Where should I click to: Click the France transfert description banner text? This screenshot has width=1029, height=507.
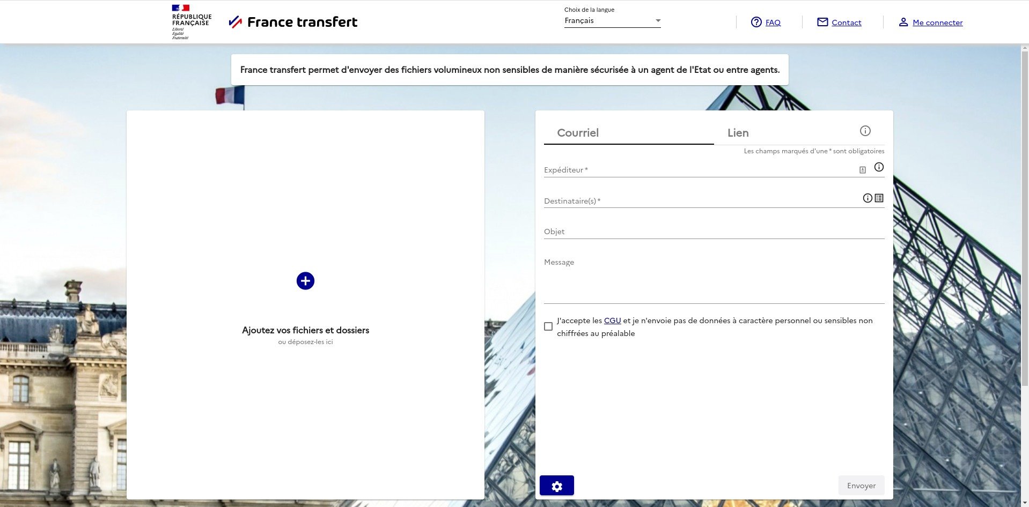click(x=510, y=70)
